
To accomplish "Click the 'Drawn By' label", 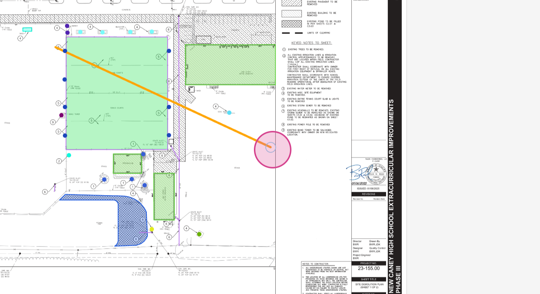I will pyautogui.click(x=375, y=241).
